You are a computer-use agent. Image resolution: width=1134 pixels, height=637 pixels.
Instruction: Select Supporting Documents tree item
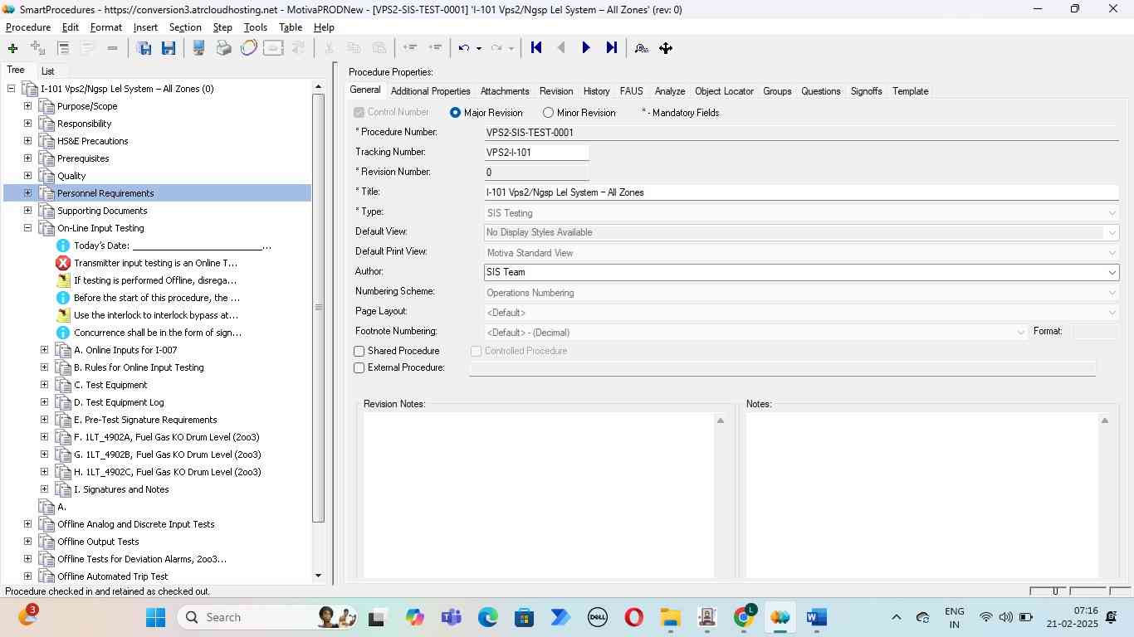(102, 211)
